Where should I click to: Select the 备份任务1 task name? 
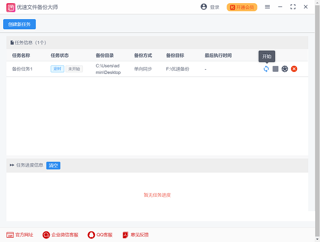tap(22, 69)
